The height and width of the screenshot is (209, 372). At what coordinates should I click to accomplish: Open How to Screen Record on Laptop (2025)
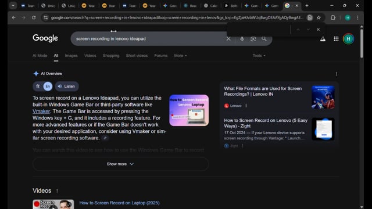(119, 203)
